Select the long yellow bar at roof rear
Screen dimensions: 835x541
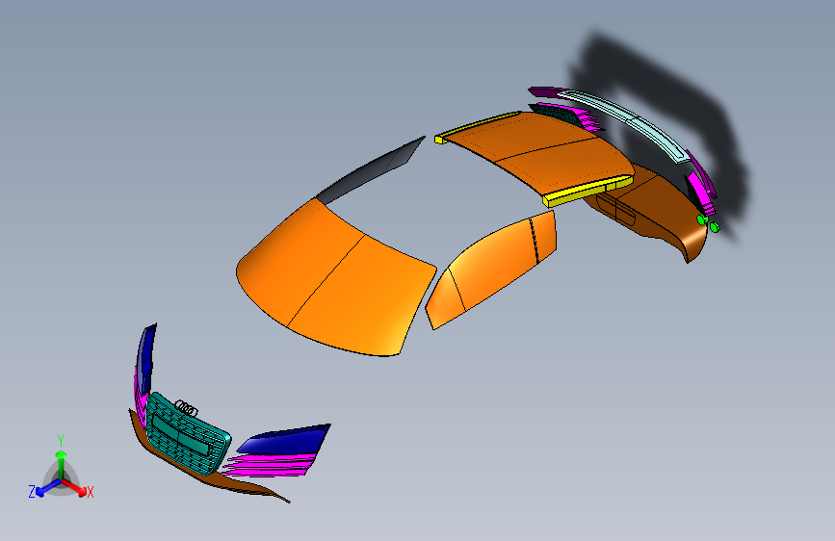(x=587, y=192)
